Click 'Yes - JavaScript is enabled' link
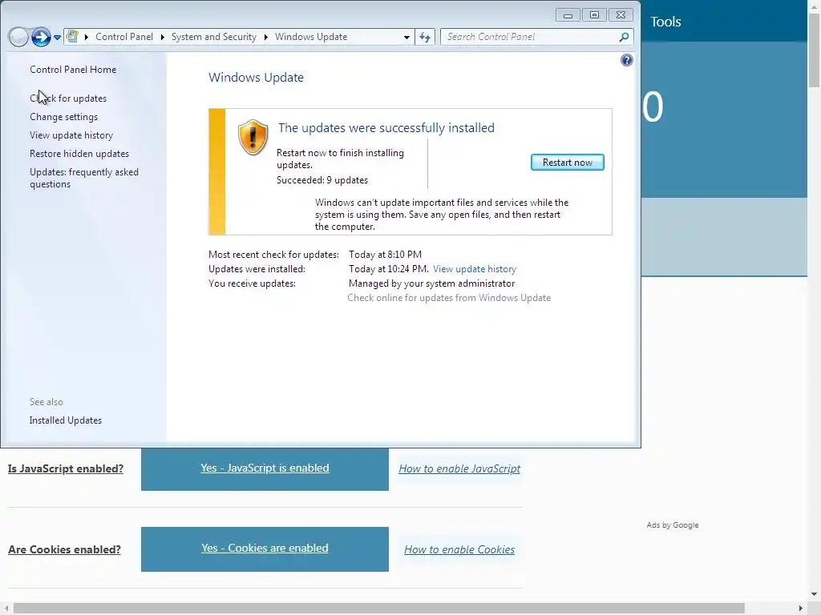This screenshot has width=821, height=615. [x=265, y=468]
